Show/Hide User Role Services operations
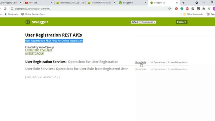The image size is (215, 121). tap(140, 69)
